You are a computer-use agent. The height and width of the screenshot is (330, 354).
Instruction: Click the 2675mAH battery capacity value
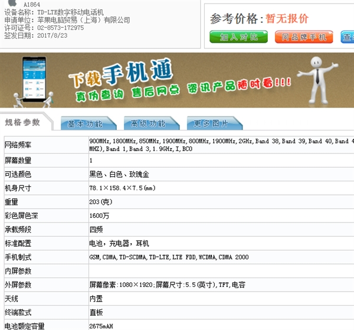[x=101, y=326]
